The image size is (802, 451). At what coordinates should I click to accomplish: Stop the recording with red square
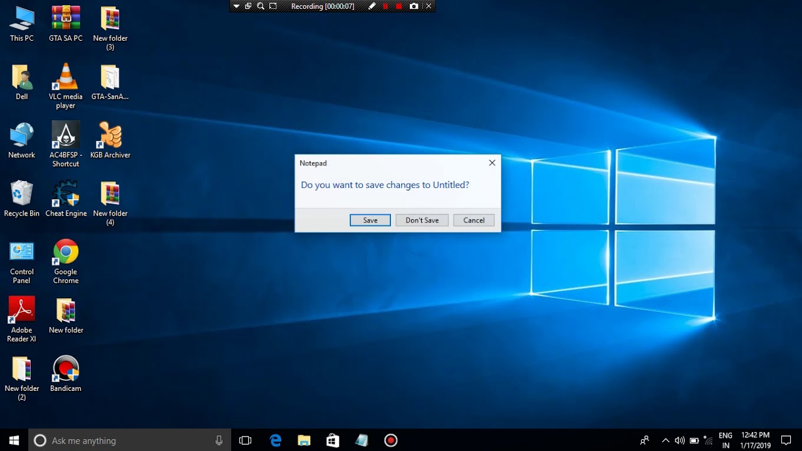pyautogui.click(x=399, y=6)
